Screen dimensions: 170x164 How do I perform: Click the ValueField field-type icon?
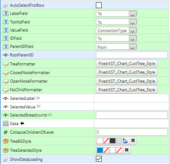point(5,30)
